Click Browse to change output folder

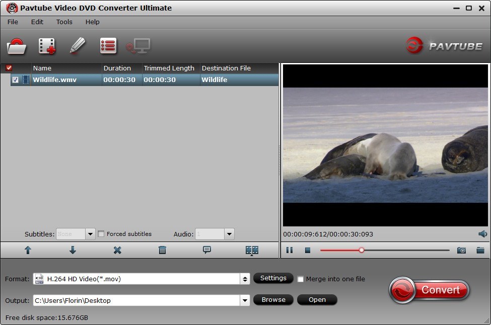(273, 300)
